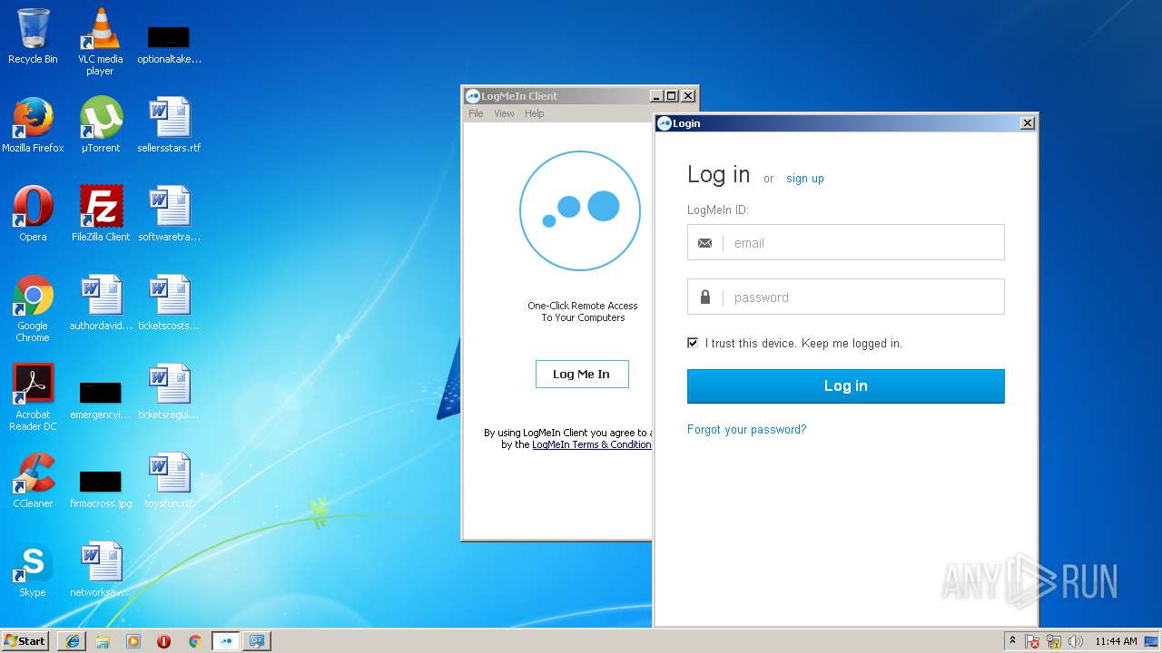Open LogMeIn Terms & Conditions link

[x=592, y=444]
